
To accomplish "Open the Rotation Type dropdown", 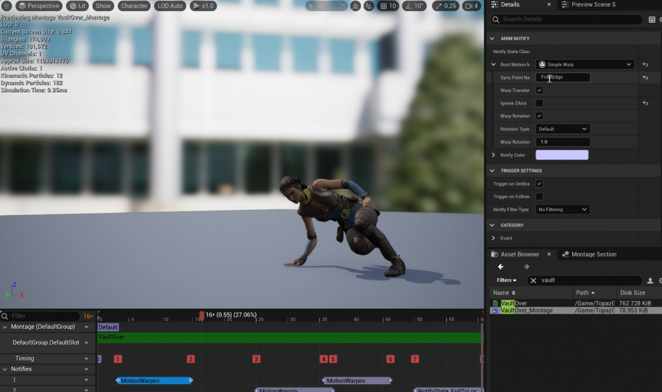I will coord(562,129).
